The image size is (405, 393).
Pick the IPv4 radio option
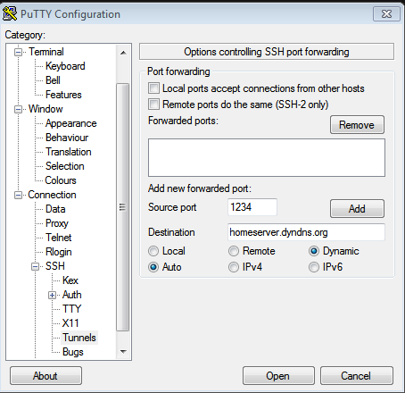[234, 267]
